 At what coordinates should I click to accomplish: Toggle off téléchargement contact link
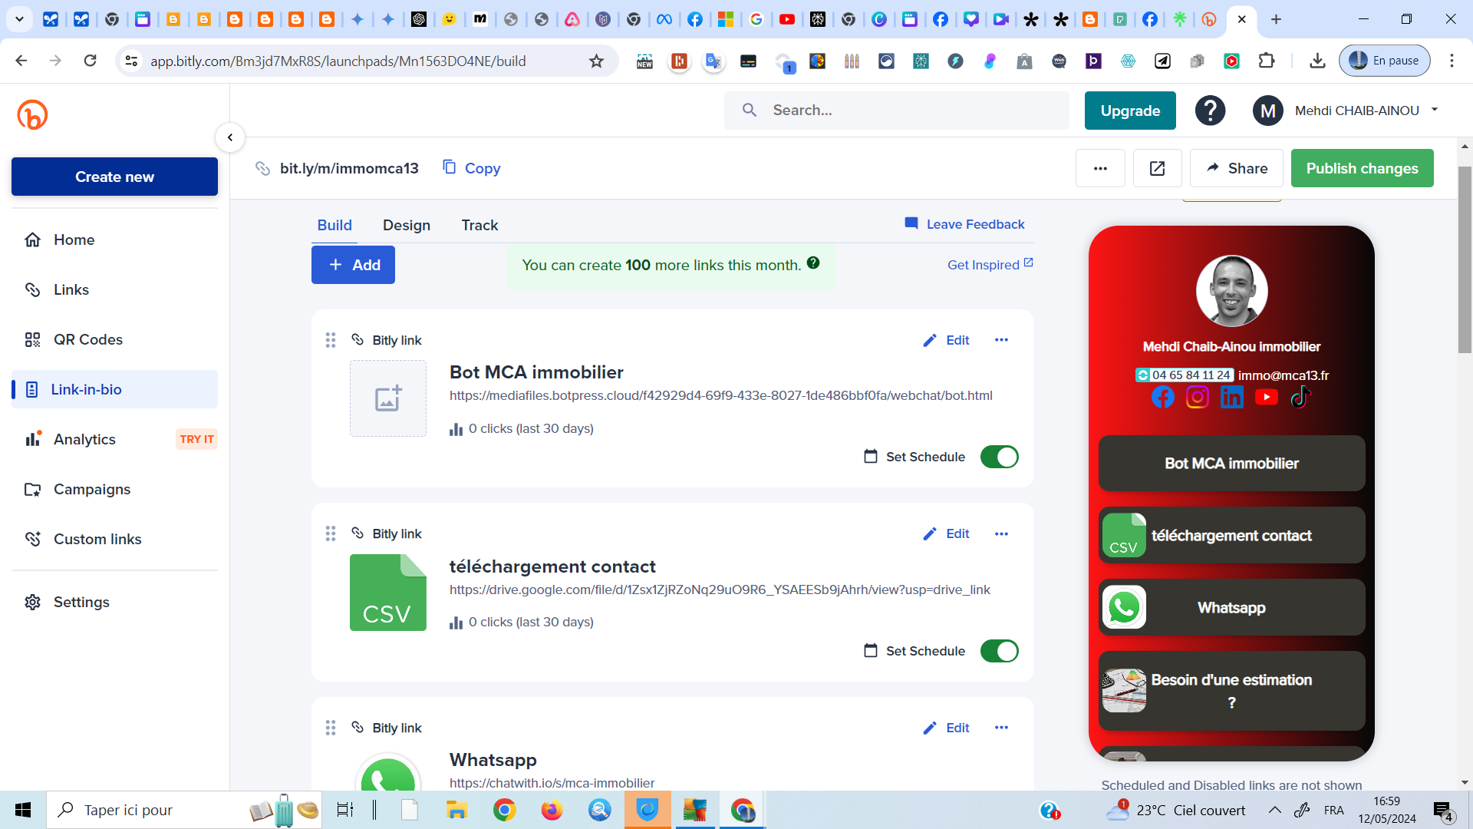(x=1000, y=651)
